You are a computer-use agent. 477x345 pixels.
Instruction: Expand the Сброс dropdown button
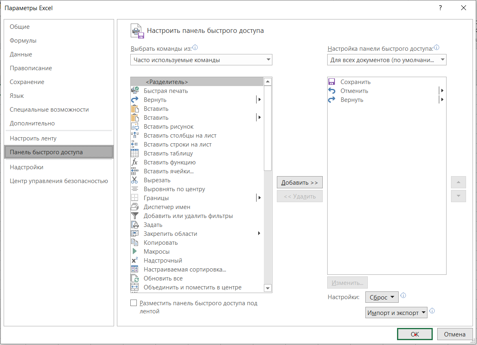pos(382,297)
